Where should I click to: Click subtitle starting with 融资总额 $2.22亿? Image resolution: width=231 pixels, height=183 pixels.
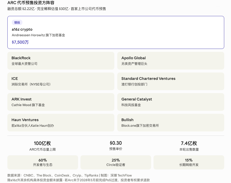57,9
